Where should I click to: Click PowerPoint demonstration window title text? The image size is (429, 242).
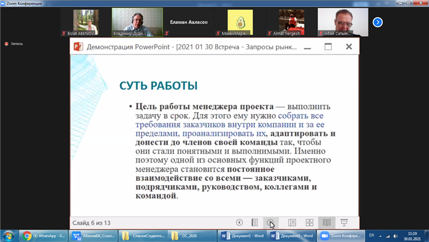191,47
